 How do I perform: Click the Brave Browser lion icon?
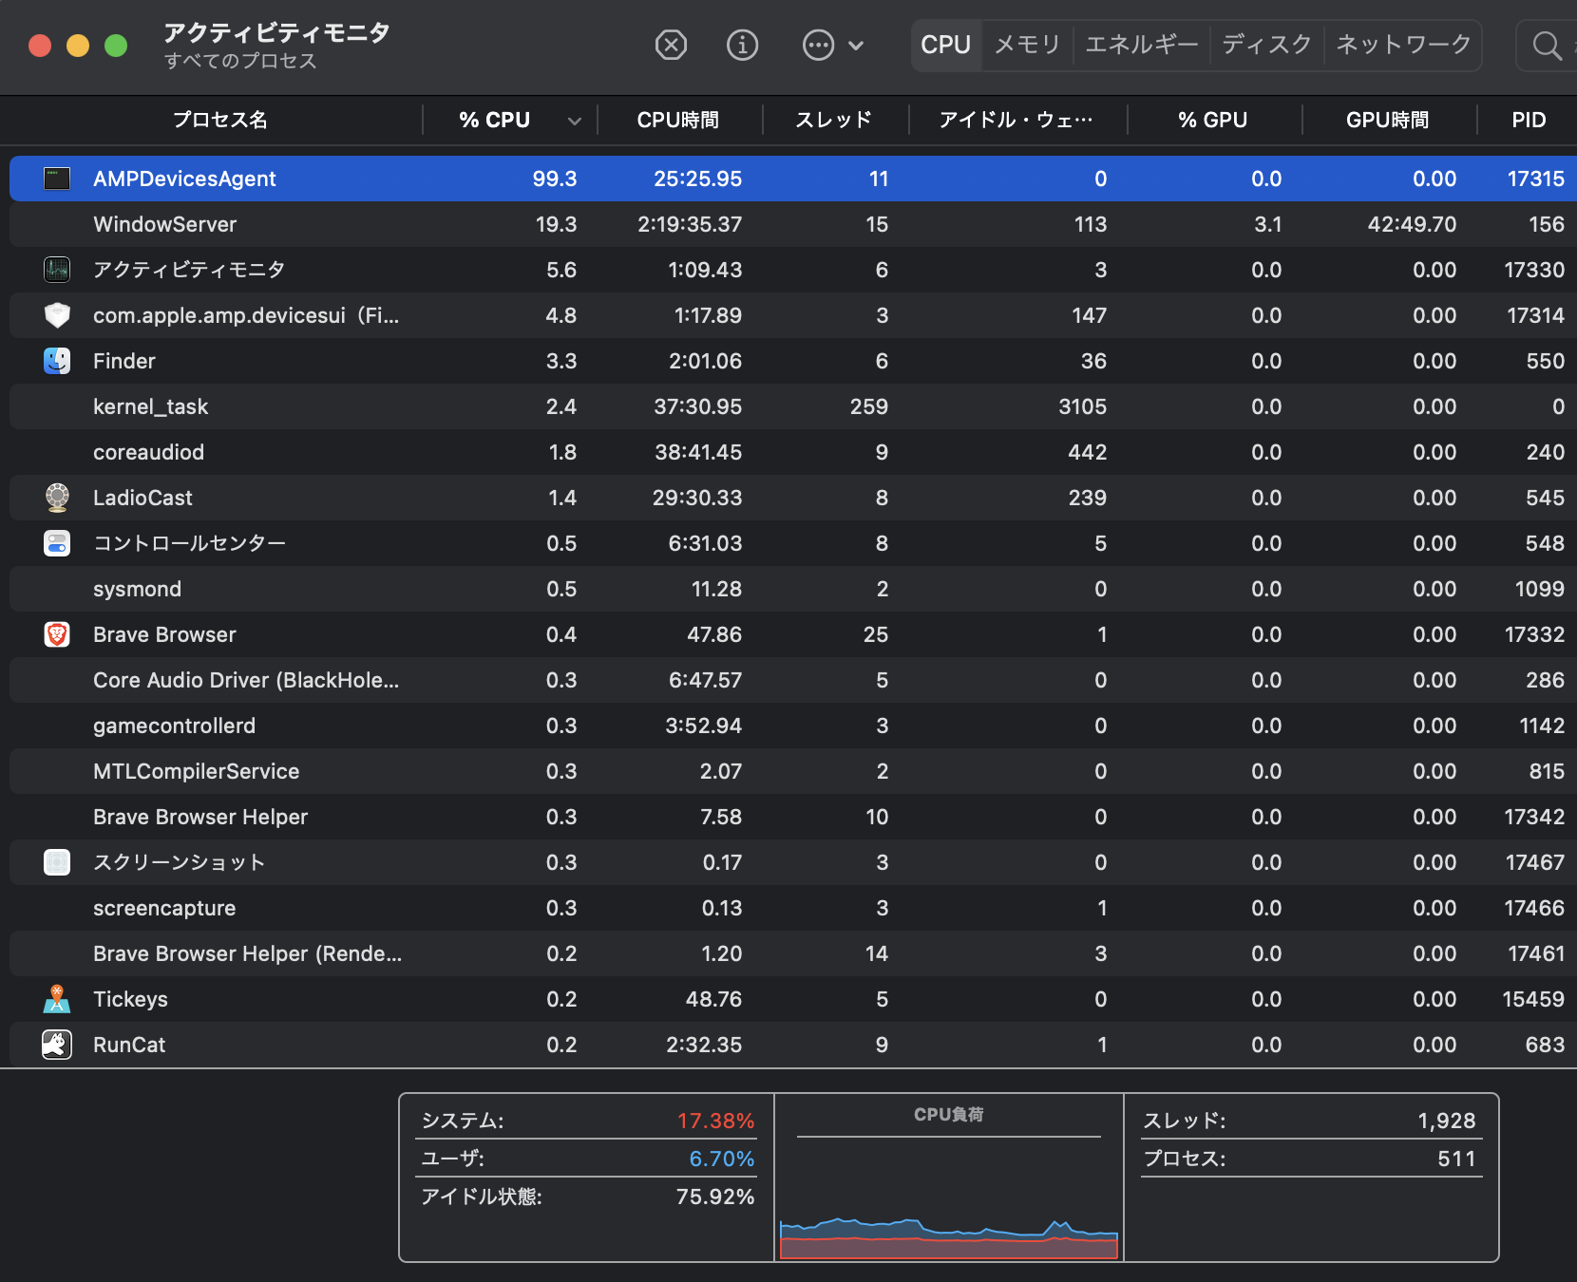[x=57, y=634]
